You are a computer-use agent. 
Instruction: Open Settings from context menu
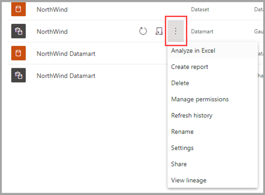coord(212,148)
